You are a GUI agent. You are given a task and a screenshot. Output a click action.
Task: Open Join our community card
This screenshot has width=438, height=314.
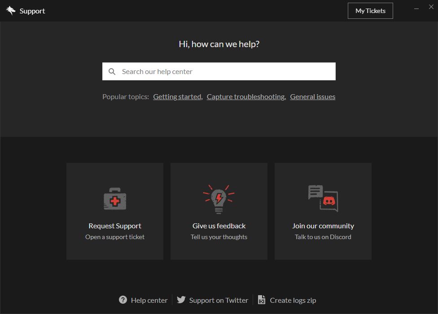click(323, 211)
